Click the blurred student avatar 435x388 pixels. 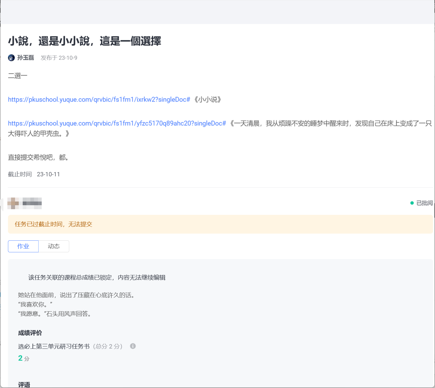(13, 203)
